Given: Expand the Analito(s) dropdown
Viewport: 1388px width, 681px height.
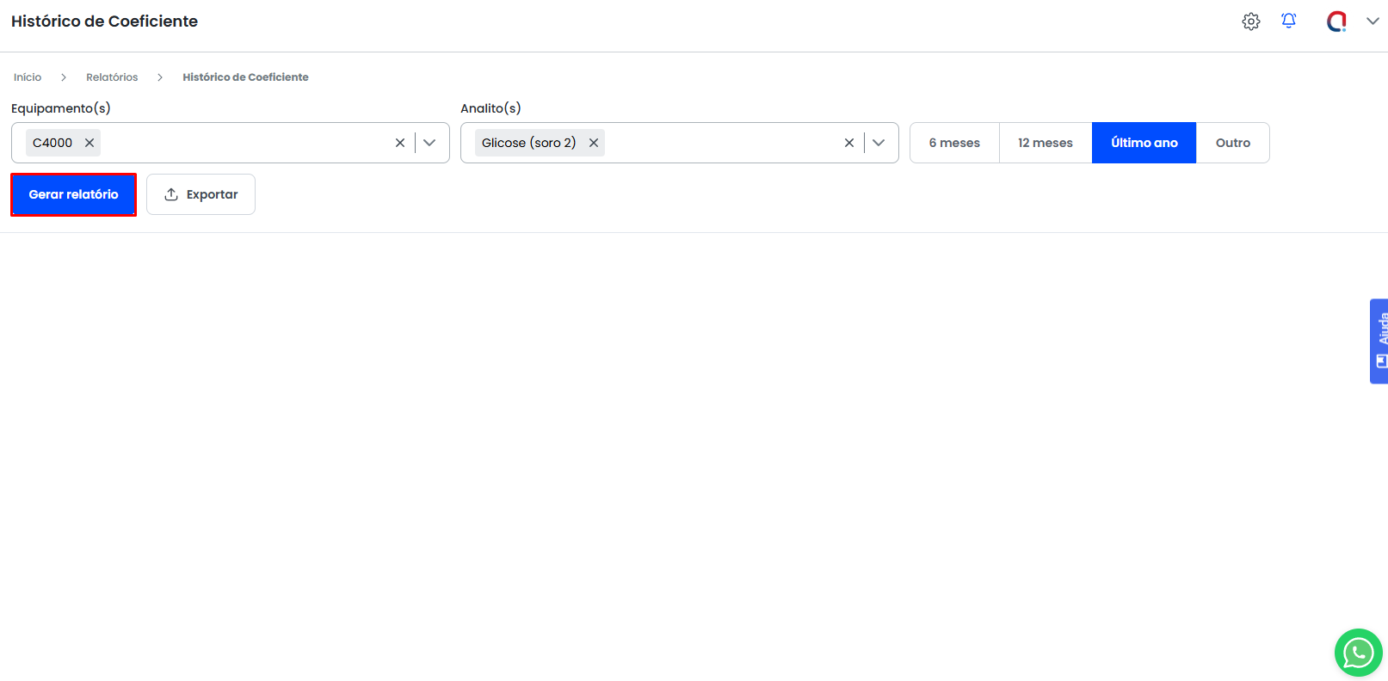Looking at the screenshot, I should 879,143.
